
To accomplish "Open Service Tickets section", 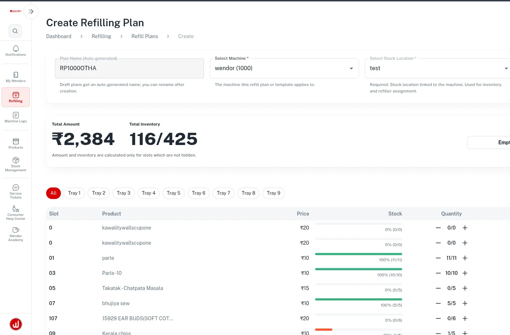I will click(15, 191).
